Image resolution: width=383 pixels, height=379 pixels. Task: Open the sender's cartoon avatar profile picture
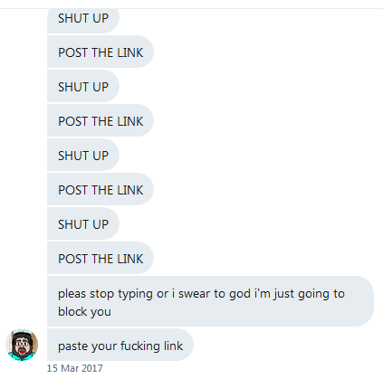tap(22, 345)
